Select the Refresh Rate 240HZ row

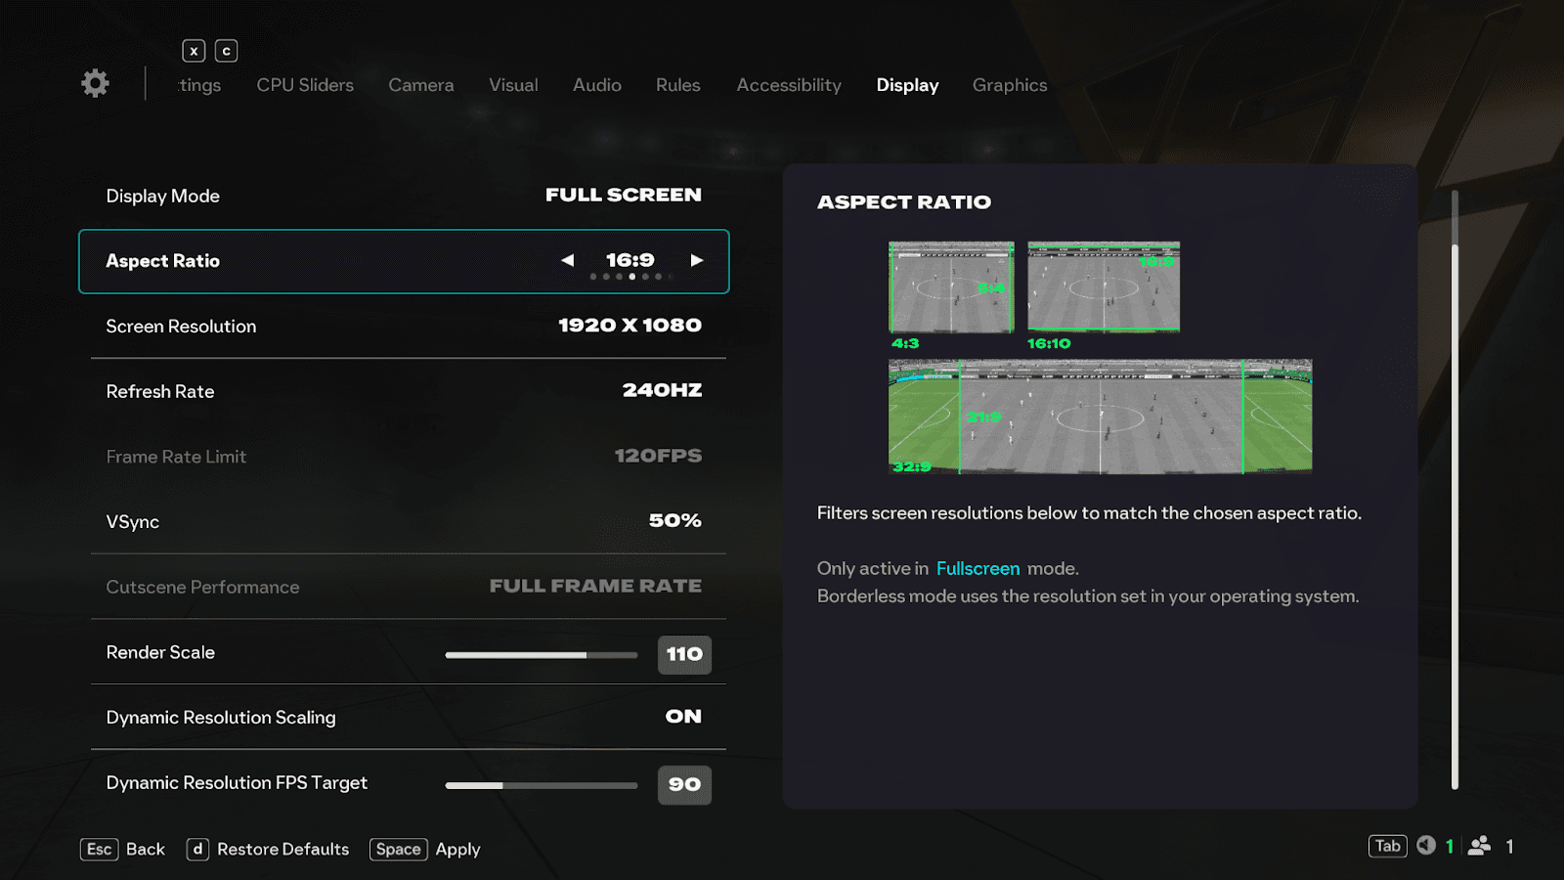pos(404,391)
